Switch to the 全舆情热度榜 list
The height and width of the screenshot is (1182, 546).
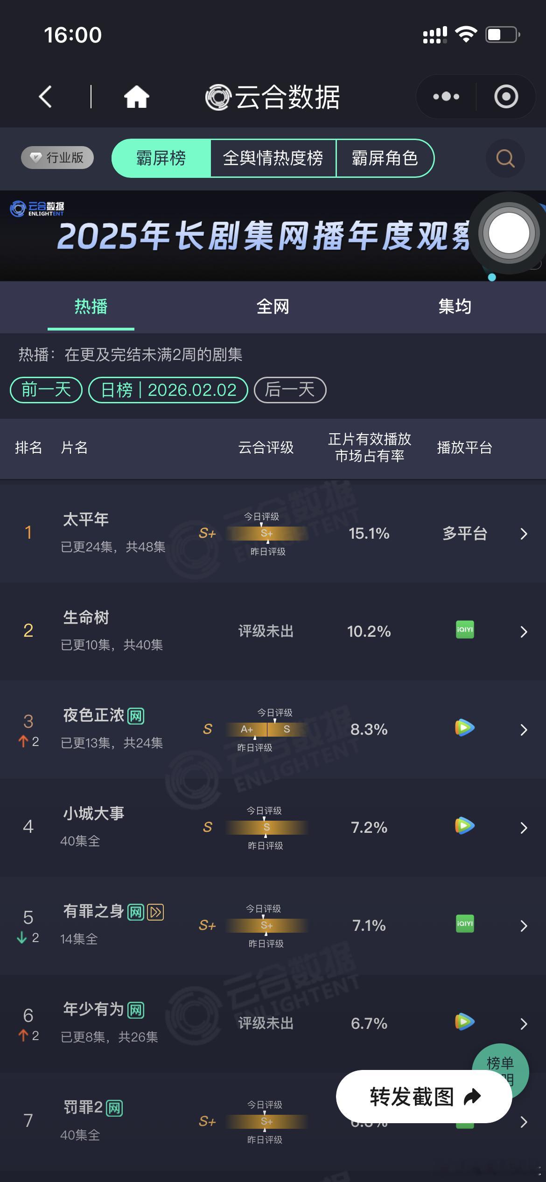coord(273,159)
